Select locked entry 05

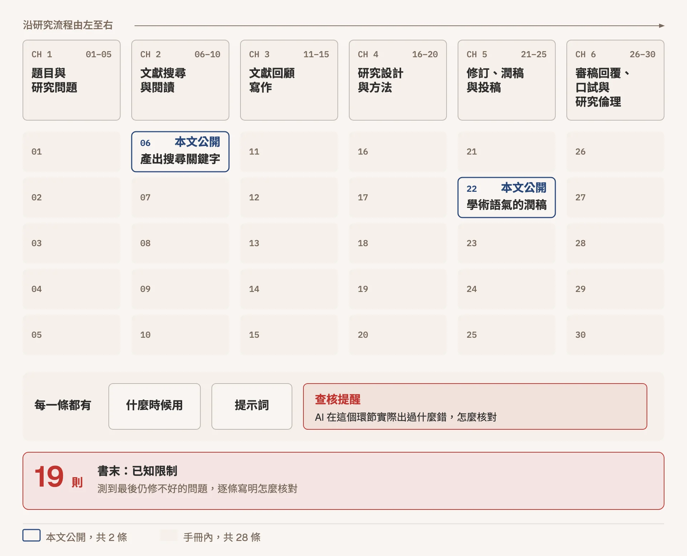pyautogui.click(x=72, y=335)
